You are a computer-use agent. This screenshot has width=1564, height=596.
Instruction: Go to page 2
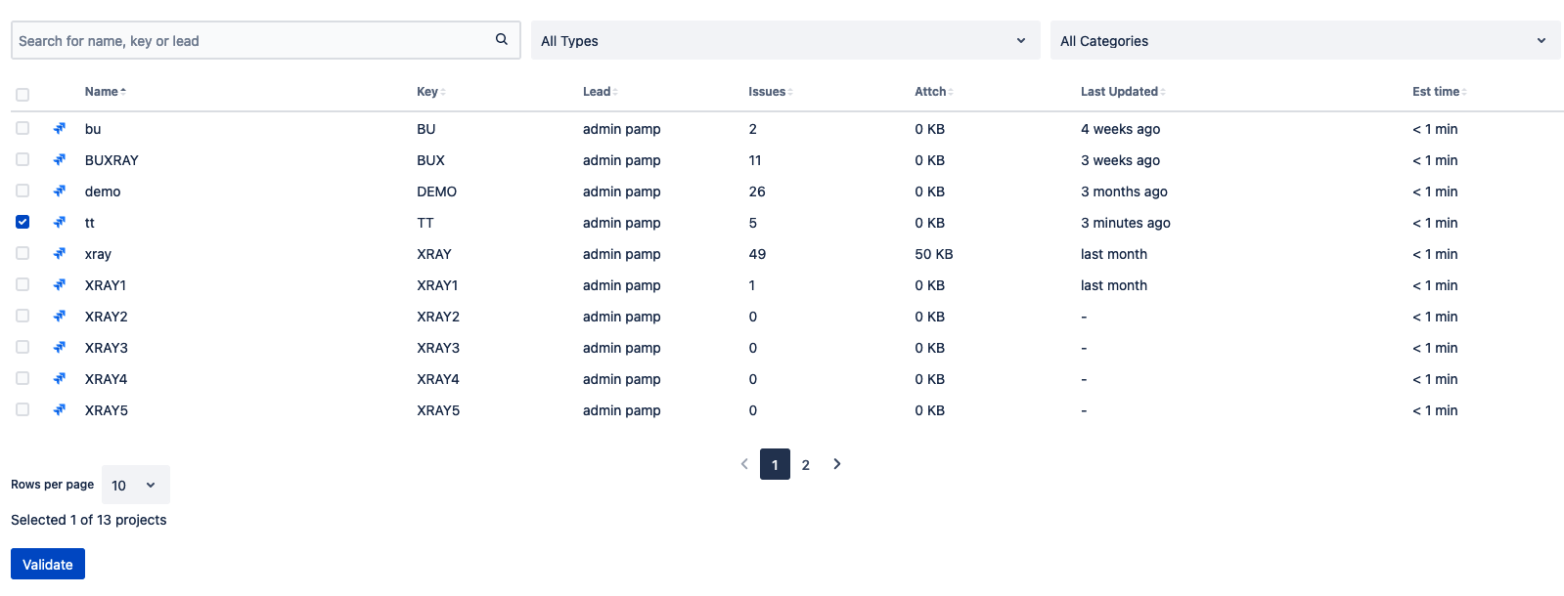pyautogui.click(x=806, y=465)
